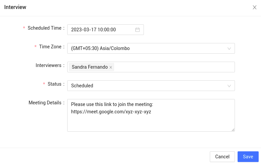Screen dimensions: 261x164
Task: Click the resize grip of the Meeting Details textarea
Action: [233, 130]
